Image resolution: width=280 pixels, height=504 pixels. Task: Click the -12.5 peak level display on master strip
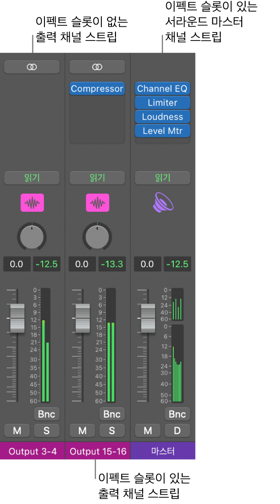tap(178, 264)
